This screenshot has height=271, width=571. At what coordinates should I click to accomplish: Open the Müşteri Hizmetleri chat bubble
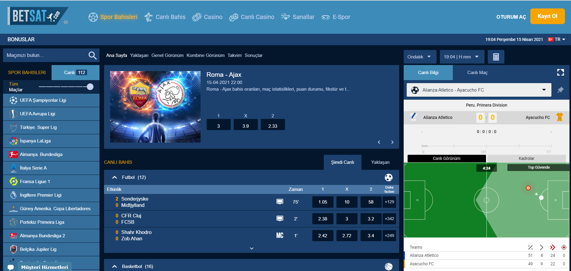[11, 267]
